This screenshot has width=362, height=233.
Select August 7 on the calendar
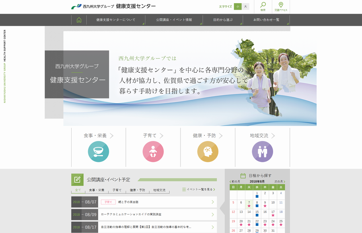tap(249, 204)
